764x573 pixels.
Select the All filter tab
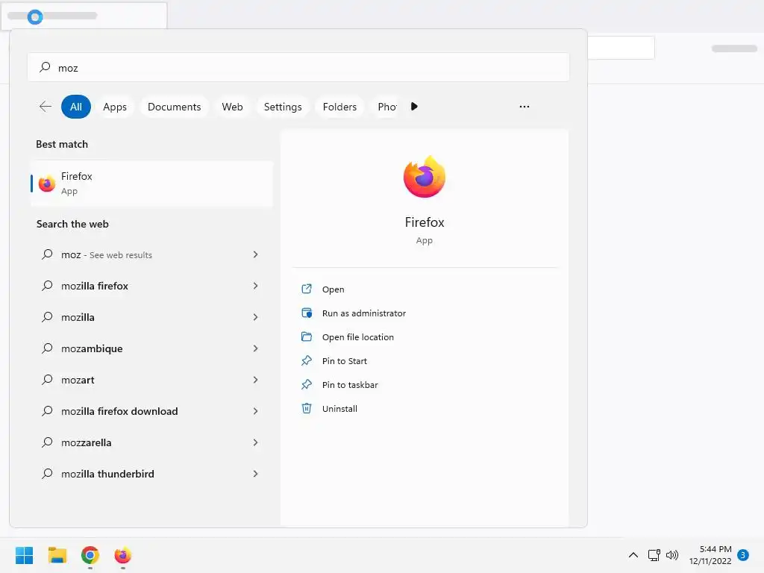coord(76,107)
